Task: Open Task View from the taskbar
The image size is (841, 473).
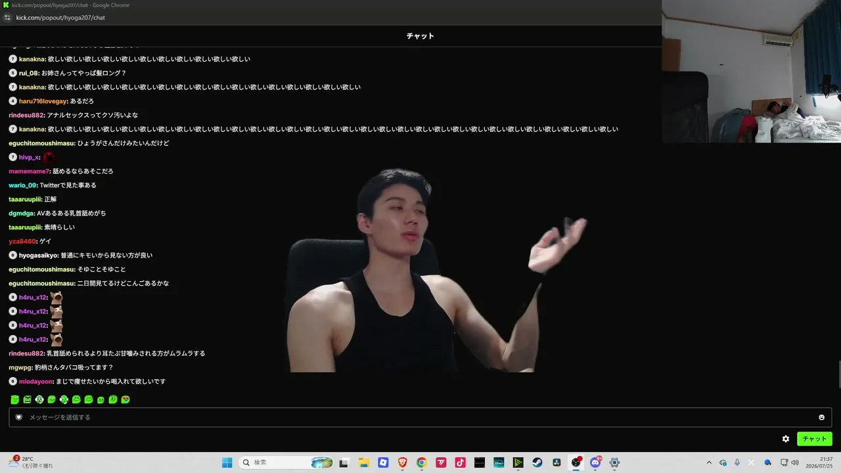Action: coord(343,462)
